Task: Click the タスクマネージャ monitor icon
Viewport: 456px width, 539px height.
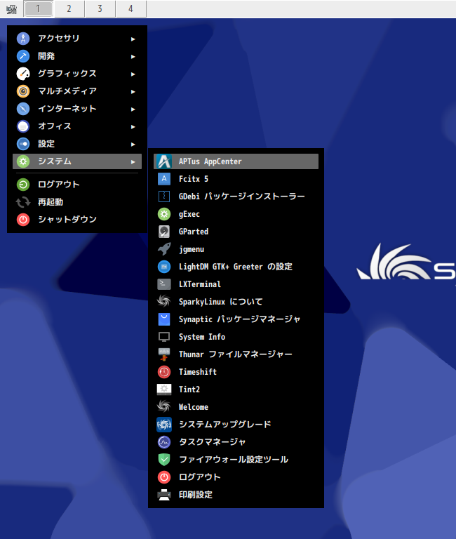Action: 164,441
